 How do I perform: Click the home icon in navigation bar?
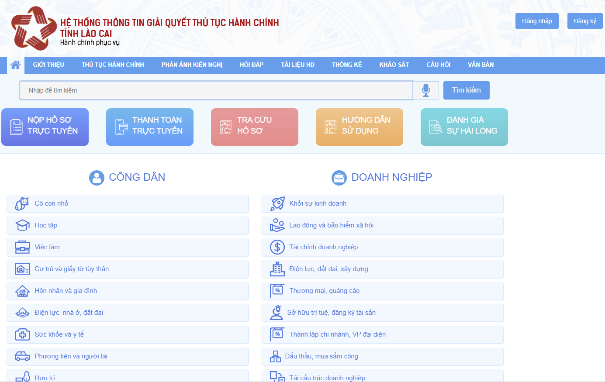click(x=15, y=65)
